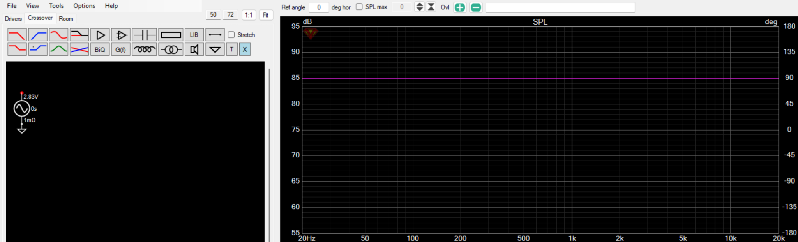
Task: Select the black and red shelving block
Action: [79, 35]
